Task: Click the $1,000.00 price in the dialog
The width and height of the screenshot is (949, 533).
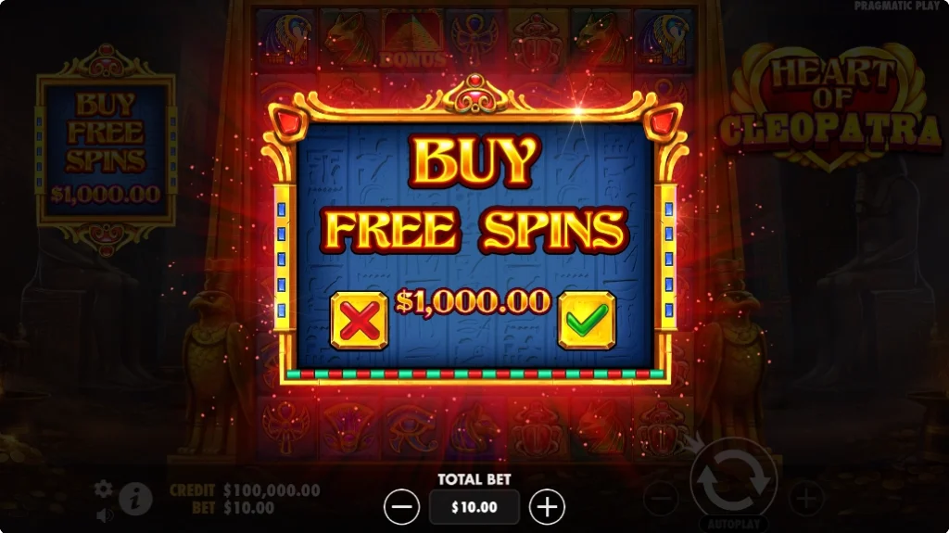Action: [473, 301]
